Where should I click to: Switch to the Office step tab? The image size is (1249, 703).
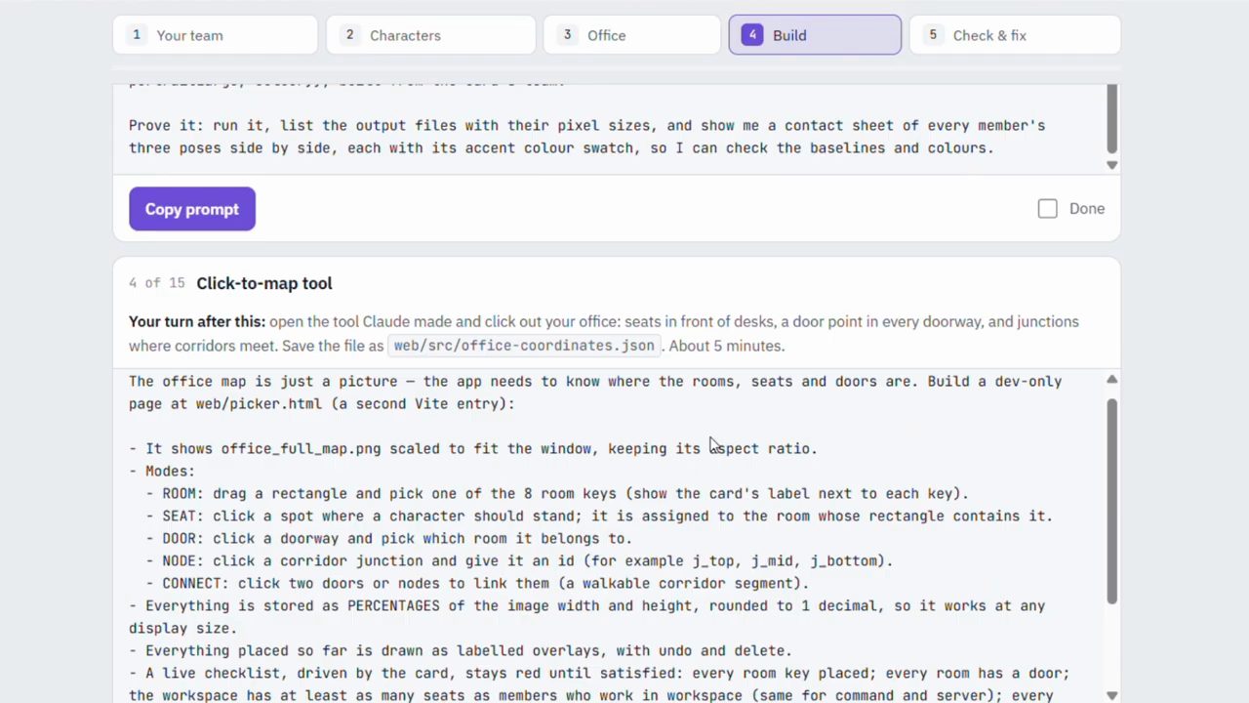pos(631,35)
